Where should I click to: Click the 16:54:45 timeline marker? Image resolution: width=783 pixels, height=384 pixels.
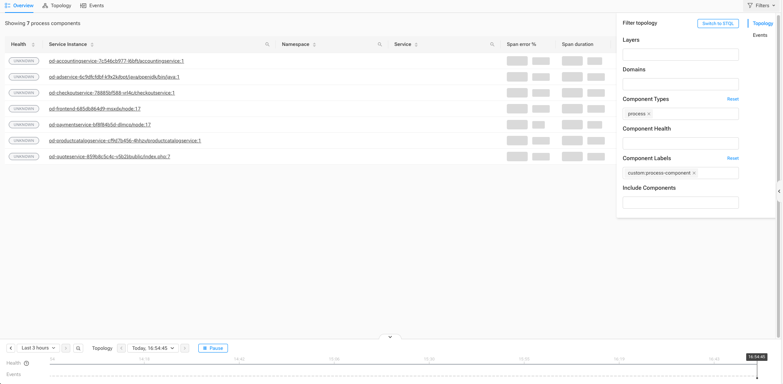coord(756,357)
